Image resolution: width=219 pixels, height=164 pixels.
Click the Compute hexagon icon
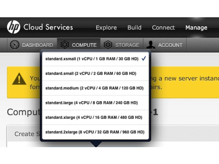pos(64,45)
